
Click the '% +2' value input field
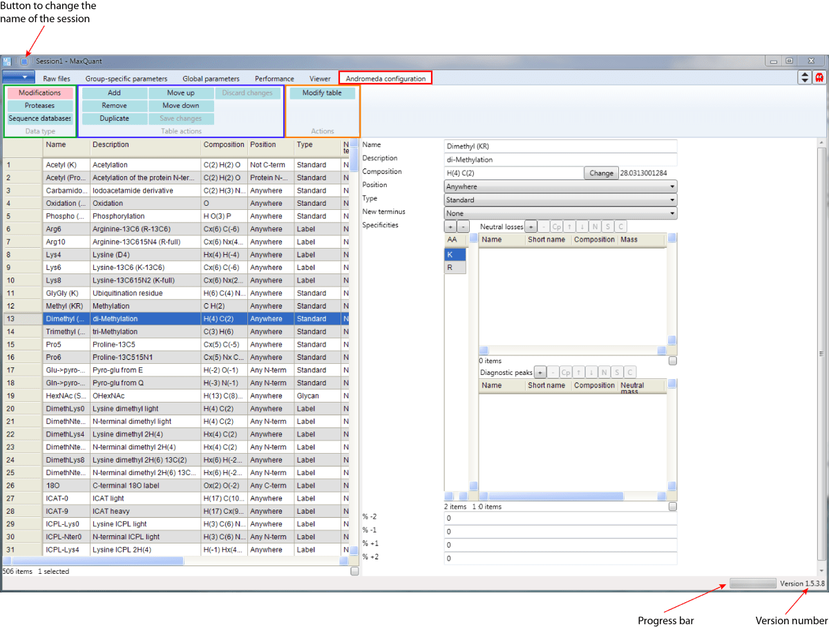coord(560,558)
